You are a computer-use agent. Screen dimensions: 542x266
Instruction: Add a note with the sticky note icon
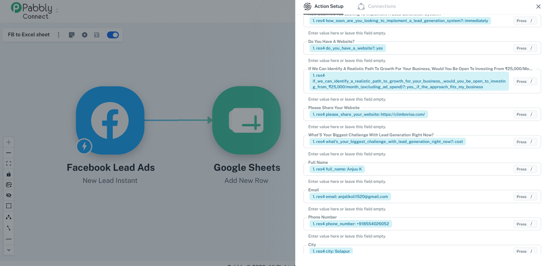pyautogui.click(x=72, y=35)
